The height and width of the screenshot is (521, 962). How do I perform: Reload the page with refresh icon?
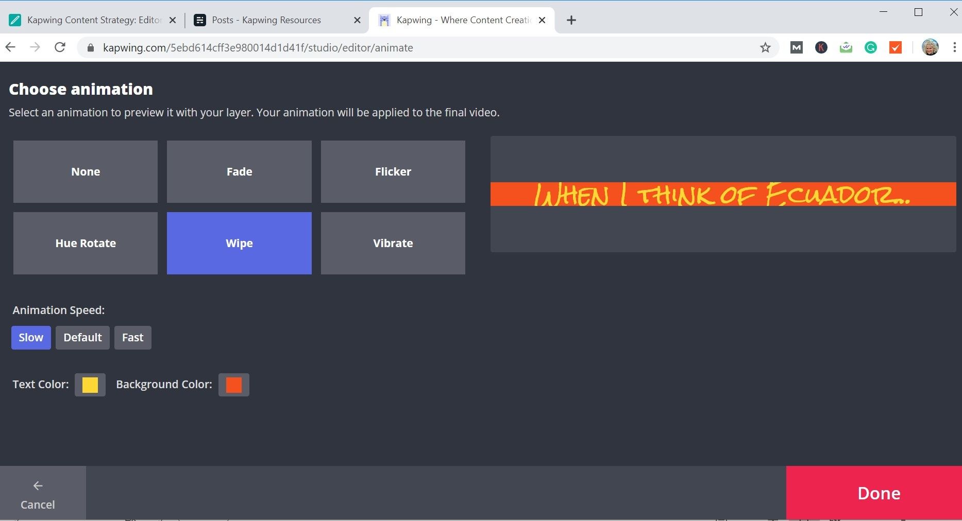60,47
